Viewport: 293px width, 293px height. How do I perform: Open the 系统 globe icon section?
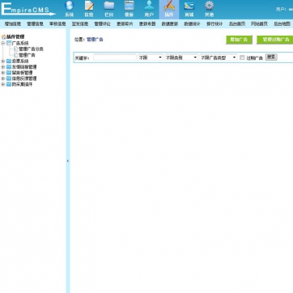point(70,9)
